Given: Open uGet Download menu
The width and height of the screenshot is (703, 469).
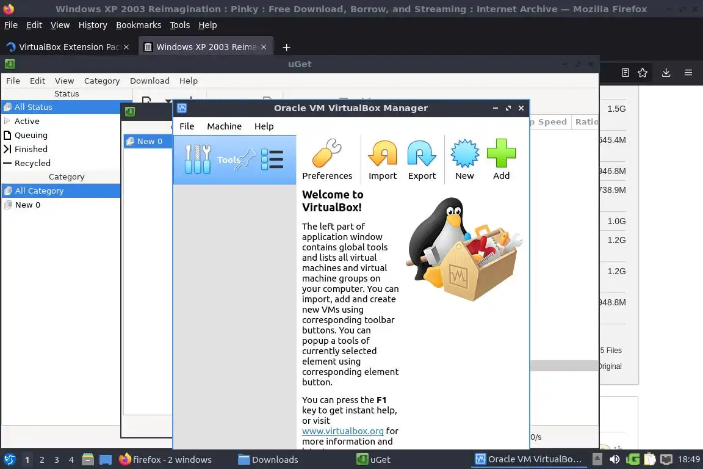Looking at the screenshot, I should point(150,81).
